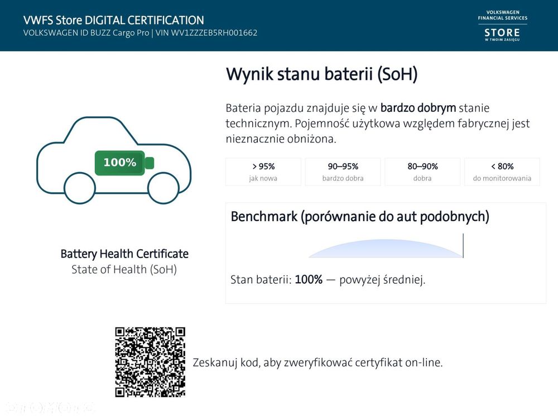Image resolution: width=558 pixels, height=419 pixels.
Task: Select the '90–95% bardzo dobra' range box
Action: coord(343,172)
